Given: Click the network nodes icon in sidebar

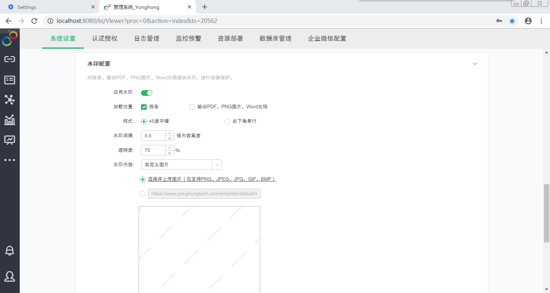Looking at the screenshot, I should point(10,99).
